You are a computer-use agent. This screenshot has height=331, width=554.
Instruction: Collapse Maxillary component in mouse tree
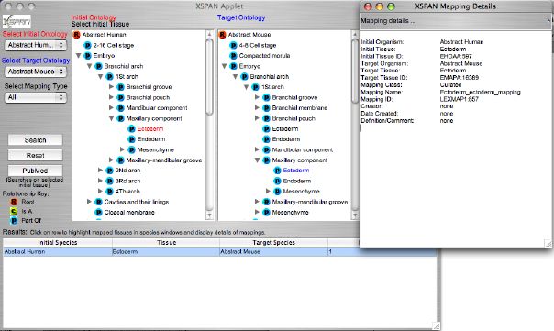click(x=257, y=160)
